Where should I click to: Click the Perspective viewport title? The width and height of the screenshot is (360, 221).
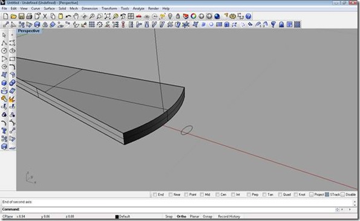[28, 31]
